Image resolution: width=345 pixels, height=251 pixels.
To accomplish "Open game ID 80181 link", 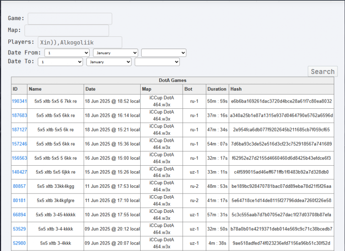I will [x=20, y=201].
